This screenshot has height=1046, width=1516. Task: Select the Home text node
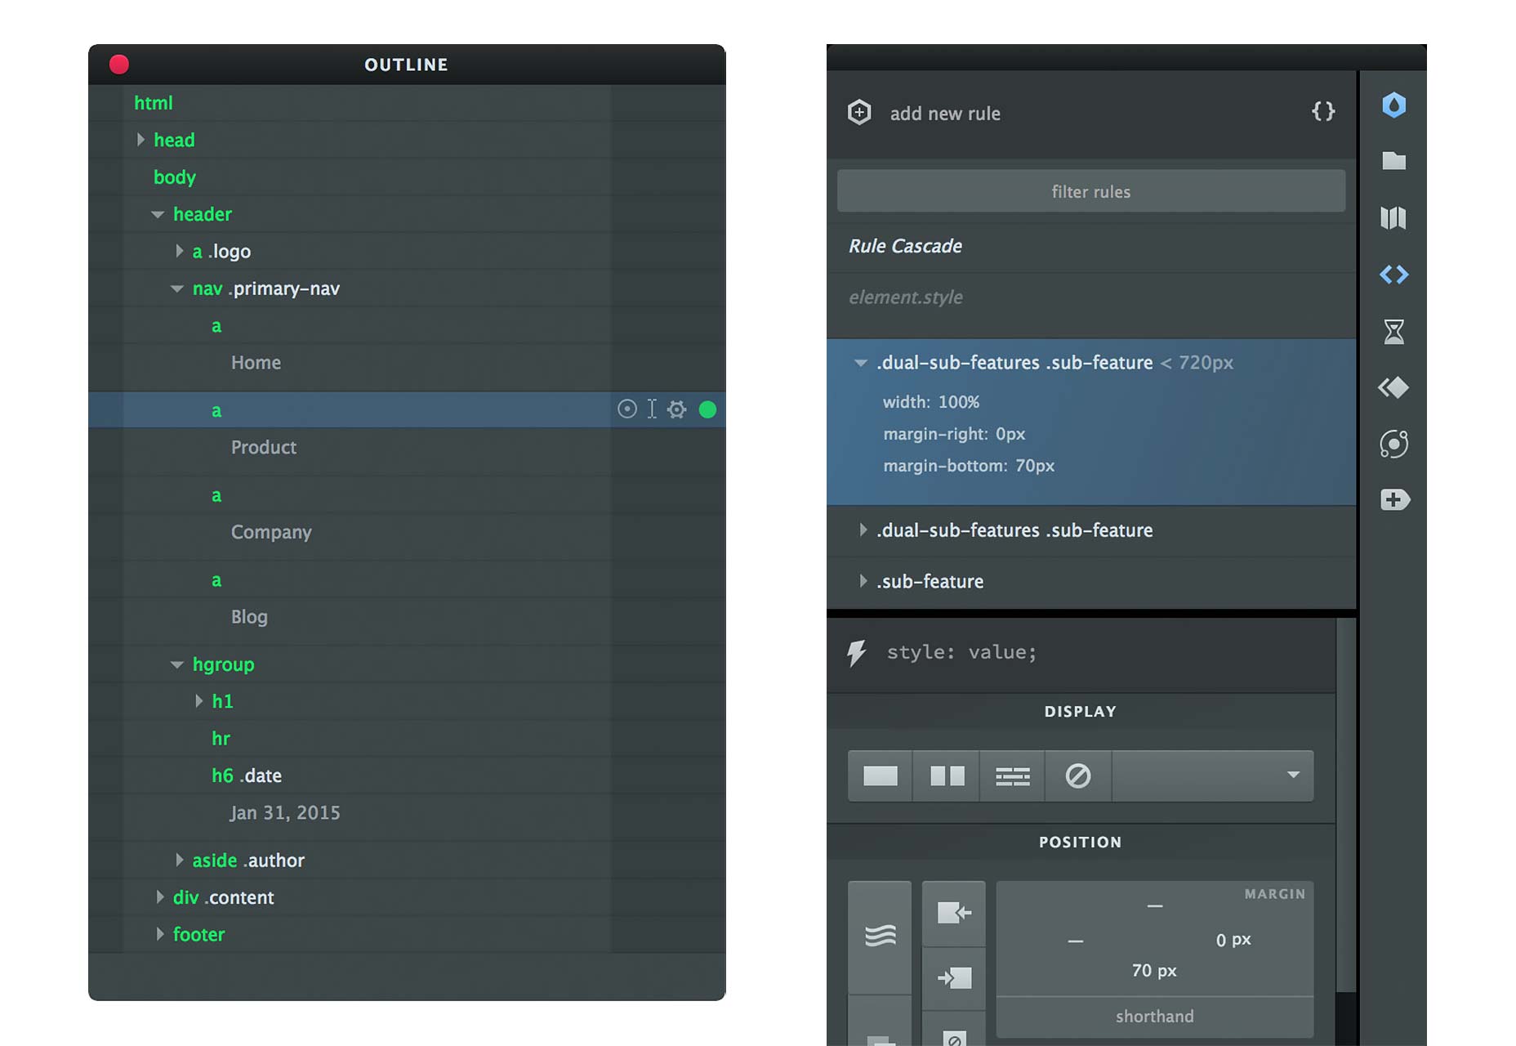256,362
